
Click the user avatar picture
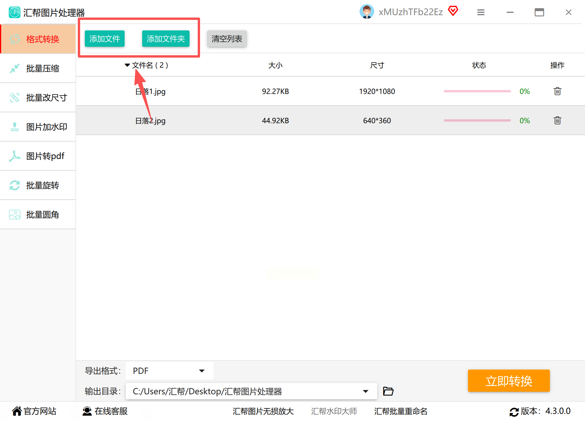tap(367, 12)
